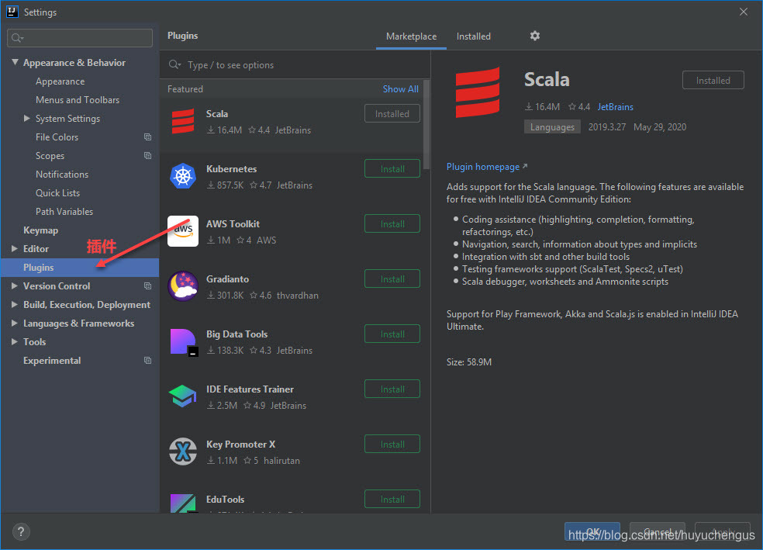This screenshot has height=550, width=763.
Task: Select Experimental settings
Action: 52,361
